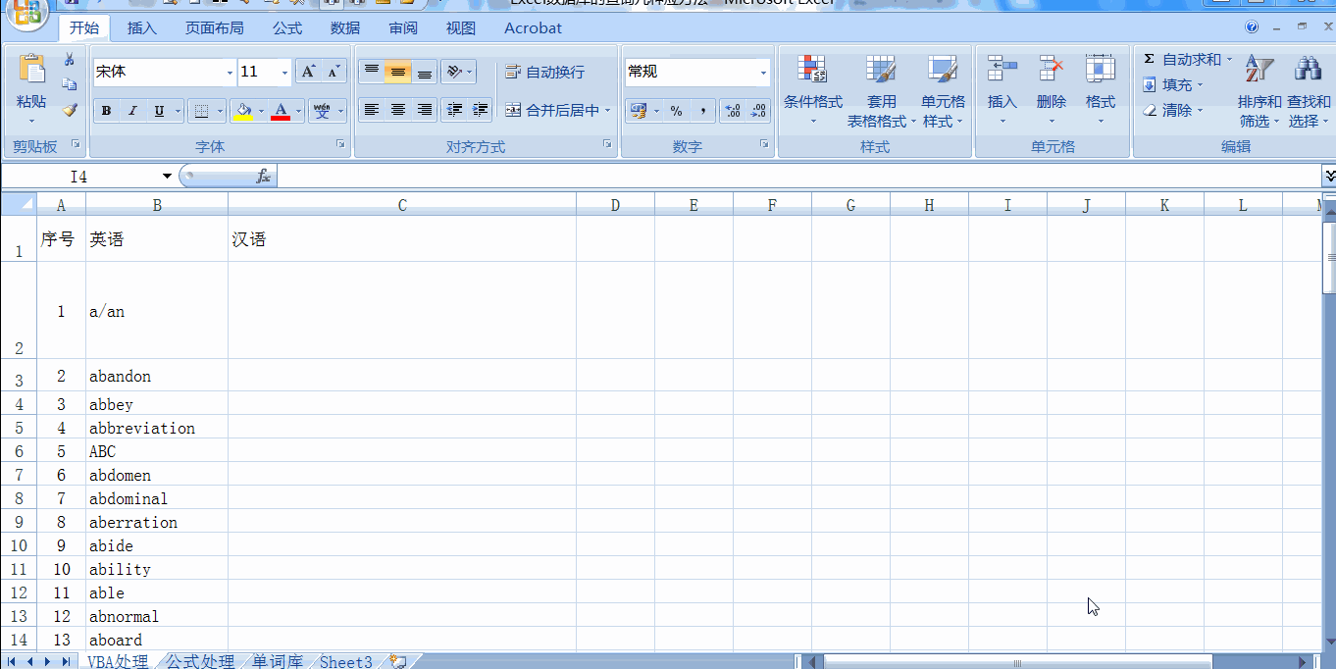1336x669 pixels.
Task: Click the decrease indent icon
Action: point(454,110)
